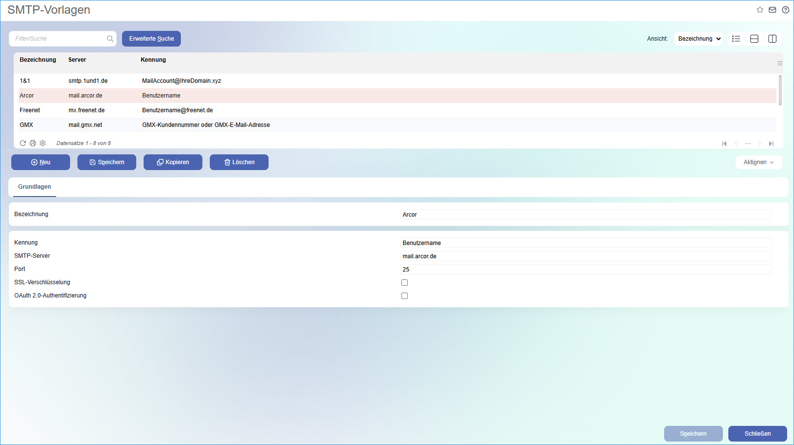Click Benutzername@freenet.de cell

click(x=177, y=110)
